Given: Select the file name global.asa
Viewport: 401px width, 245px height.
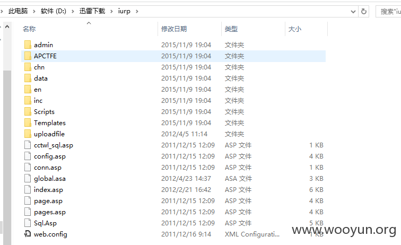Looking at the screenshot, I should (50, 179).
